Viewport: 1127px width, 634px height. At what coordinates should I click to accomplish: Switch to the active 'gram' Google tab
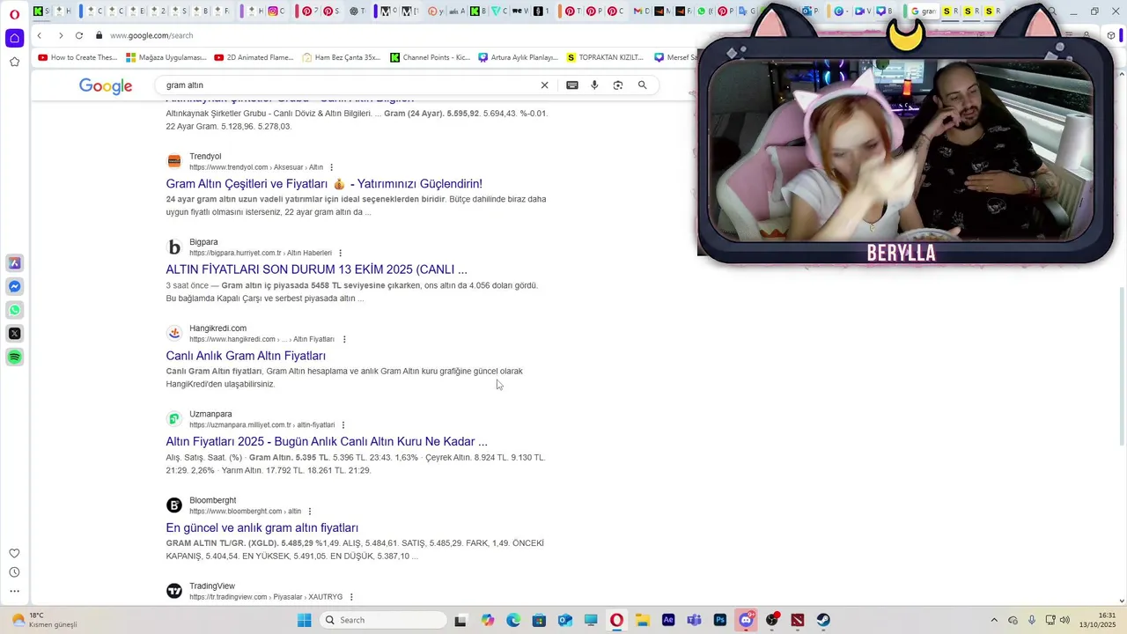[924, 11]
